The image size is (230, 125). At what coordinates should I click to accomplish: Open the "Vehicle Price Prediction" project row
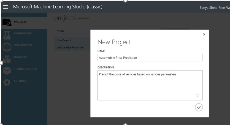pos(70,47)
